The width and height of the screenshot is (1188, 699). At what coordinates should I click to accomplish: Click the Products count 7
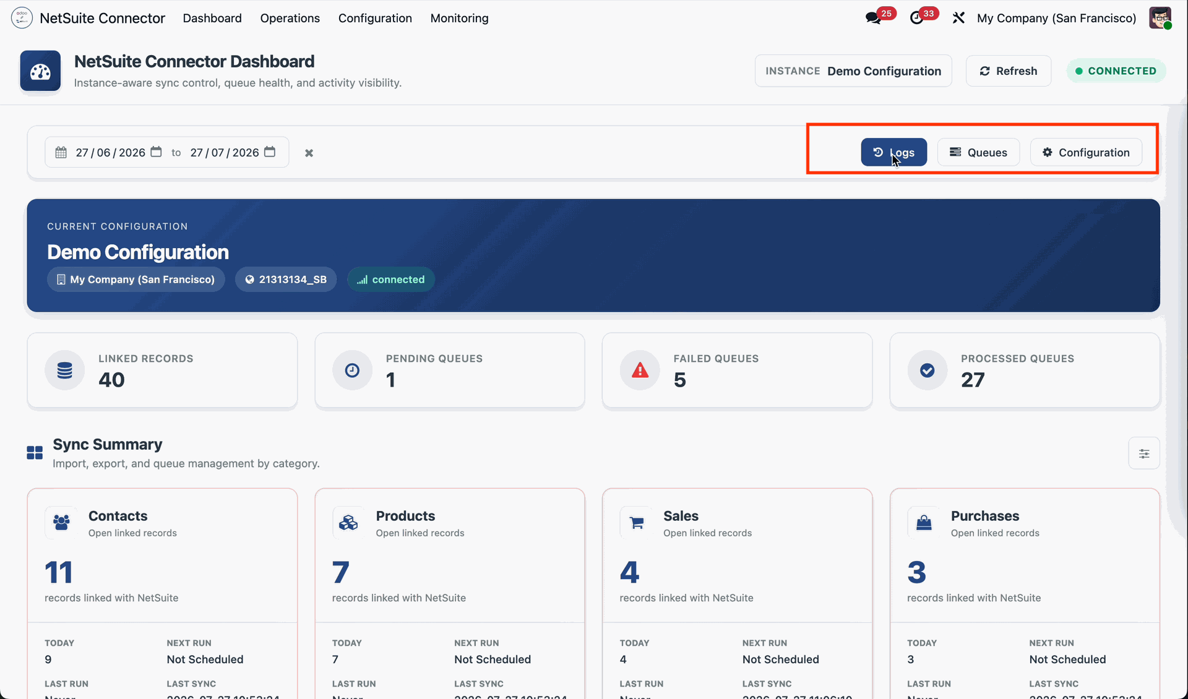pyautogui.click(x=340, y=573)
